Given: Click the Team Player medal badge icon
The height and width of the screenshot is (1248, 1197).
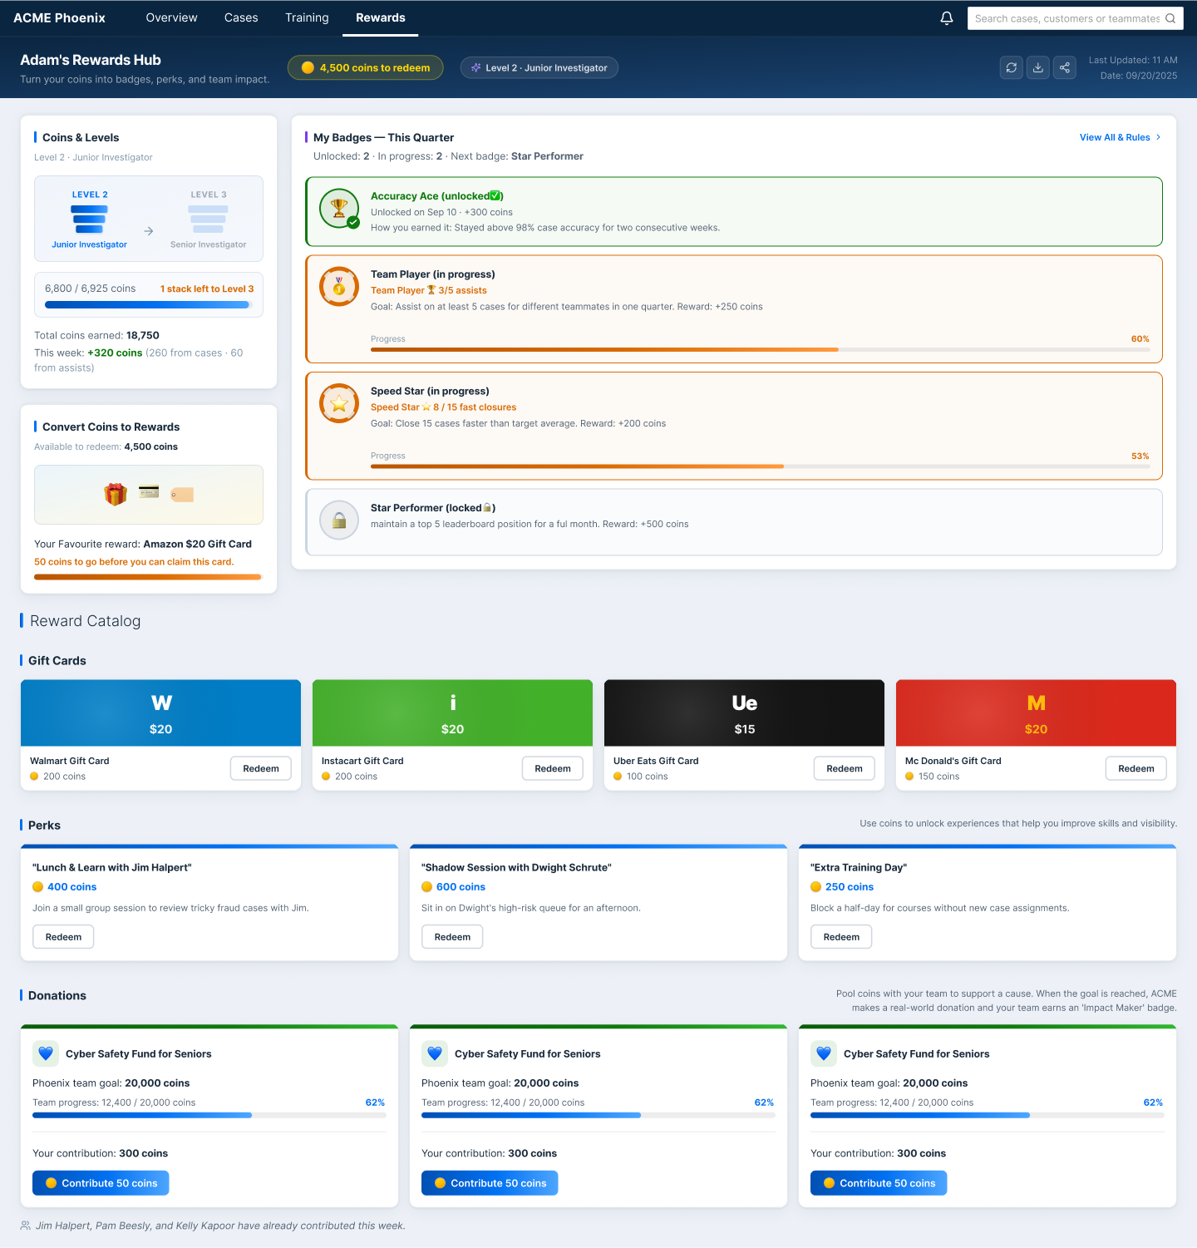Looking at the screenshot, I should (339, 287).
